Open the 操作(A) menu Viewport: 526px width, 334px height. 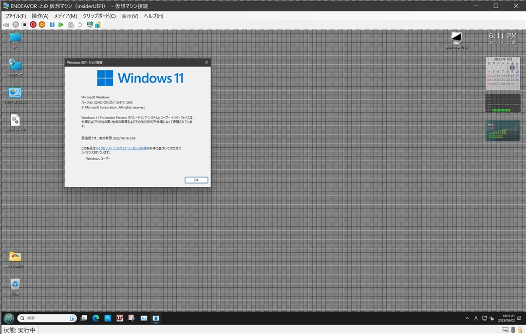(x=40, y=16)
